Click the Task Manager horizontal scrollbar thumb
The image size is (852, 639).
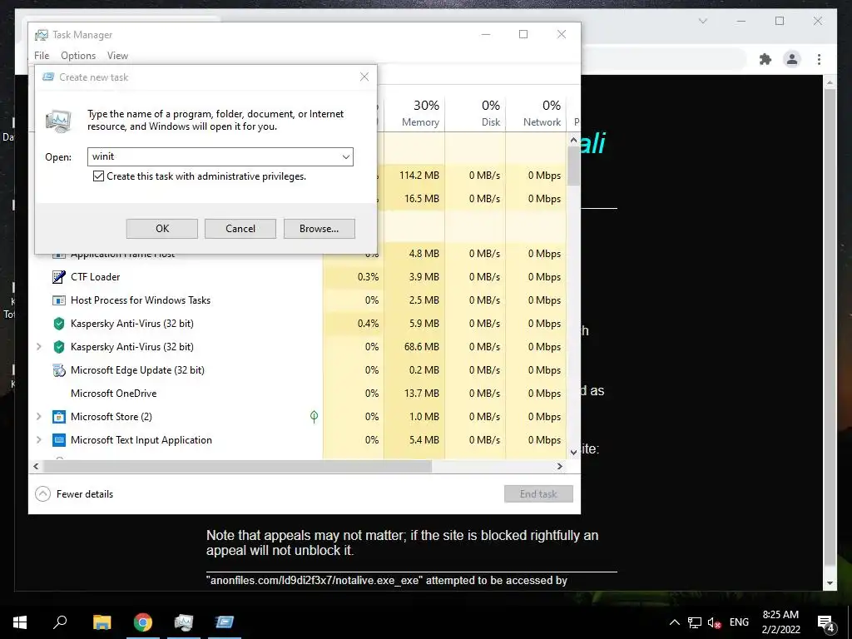pyautogui.click(x=237, y=466)
